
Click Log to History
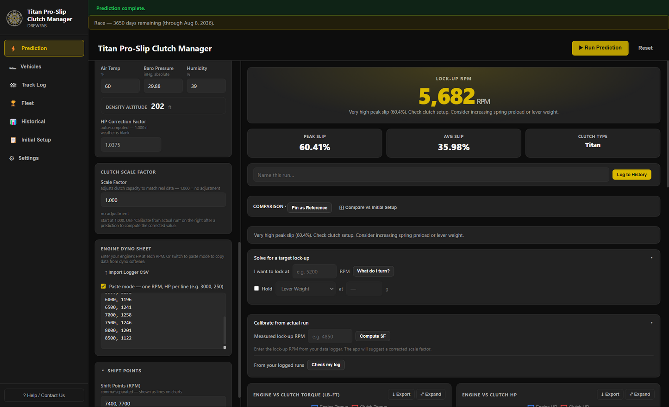[x=631, y=175]
